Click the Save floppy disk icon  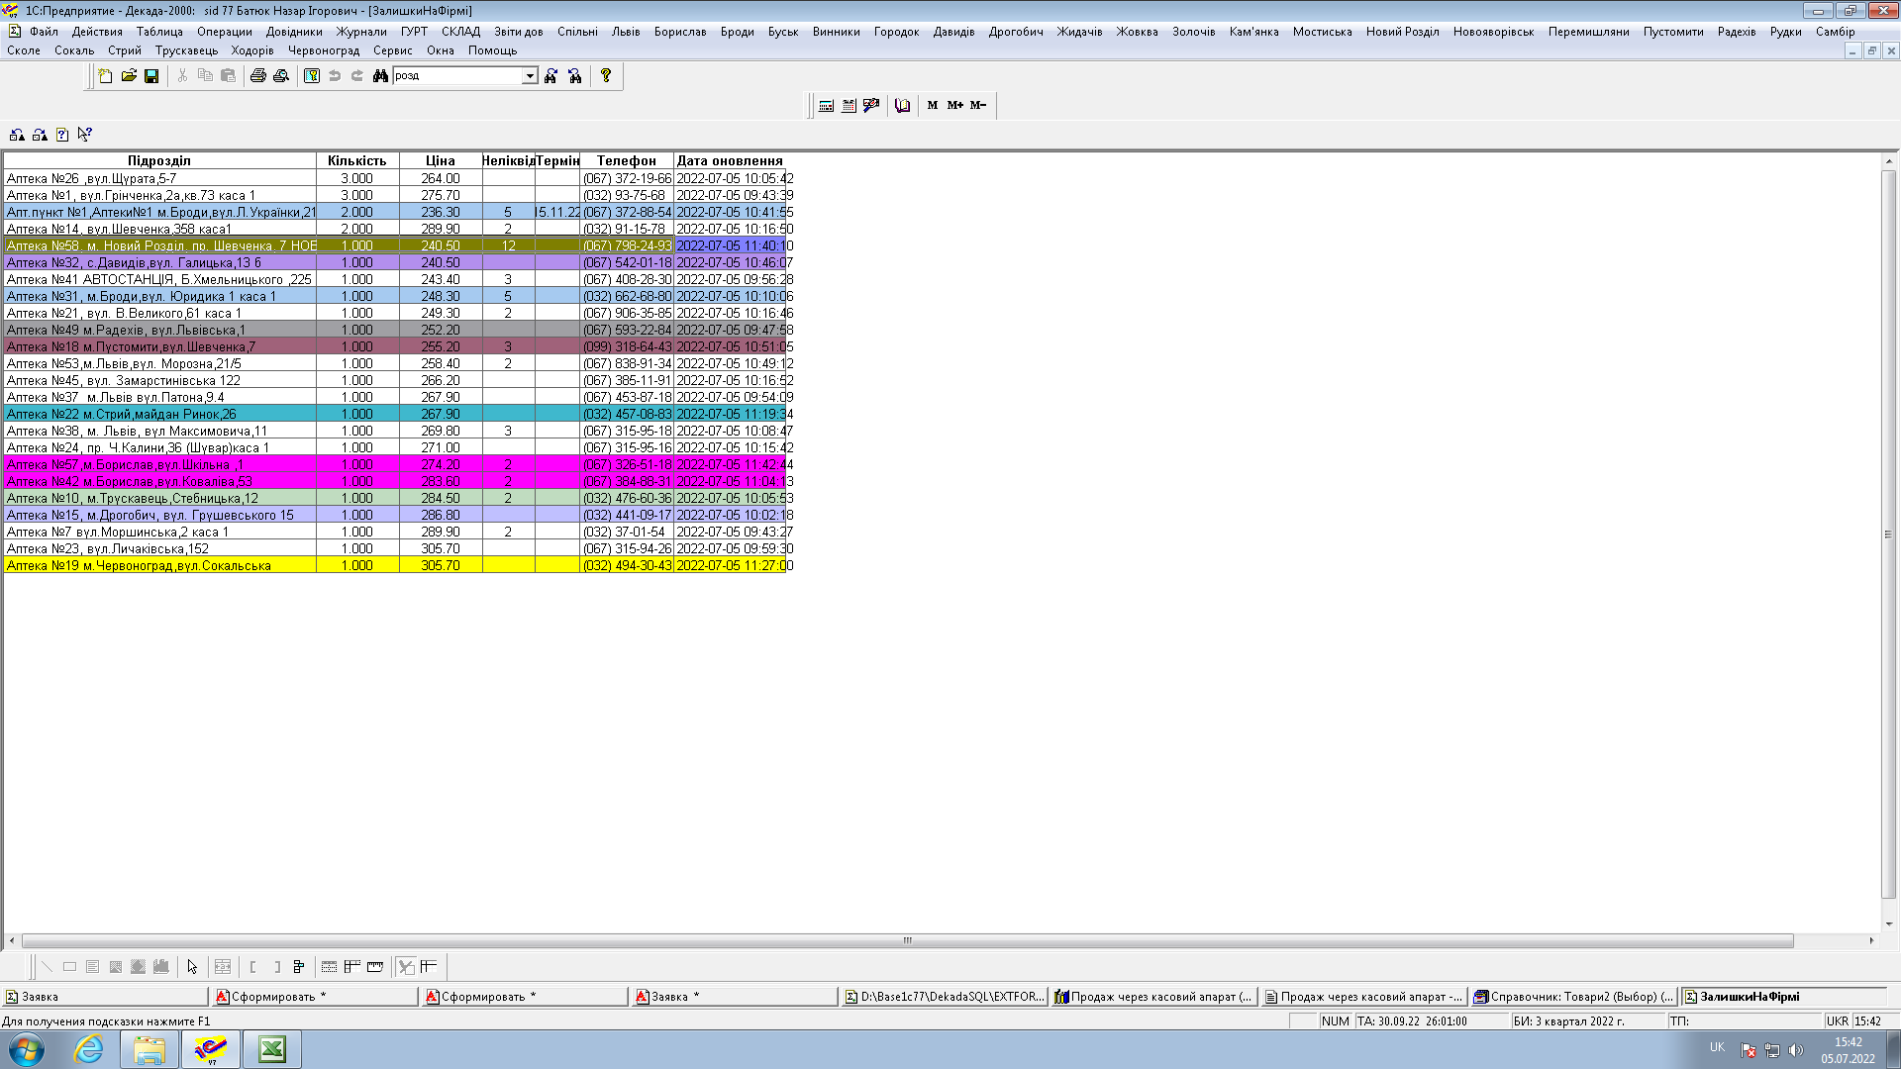point(151,76)
